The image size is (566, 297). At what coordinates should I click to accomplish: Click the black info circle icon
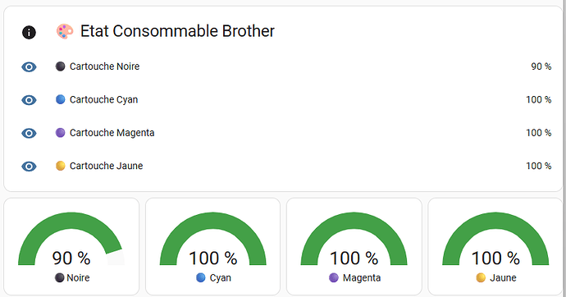click(29, 32)
